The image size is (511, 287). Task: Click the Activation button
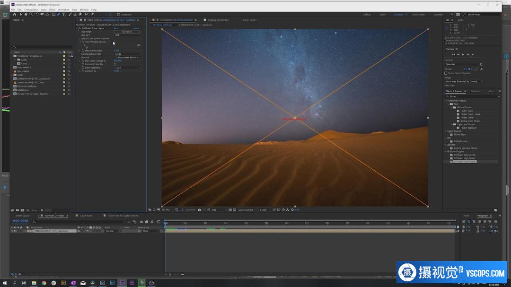tap(127, 32)
